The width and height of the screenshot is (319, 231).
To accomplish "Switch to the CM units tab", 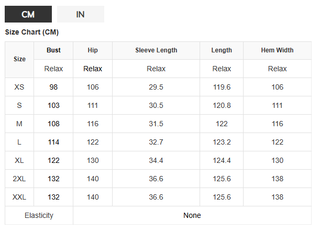I will [x=28, y=14].
